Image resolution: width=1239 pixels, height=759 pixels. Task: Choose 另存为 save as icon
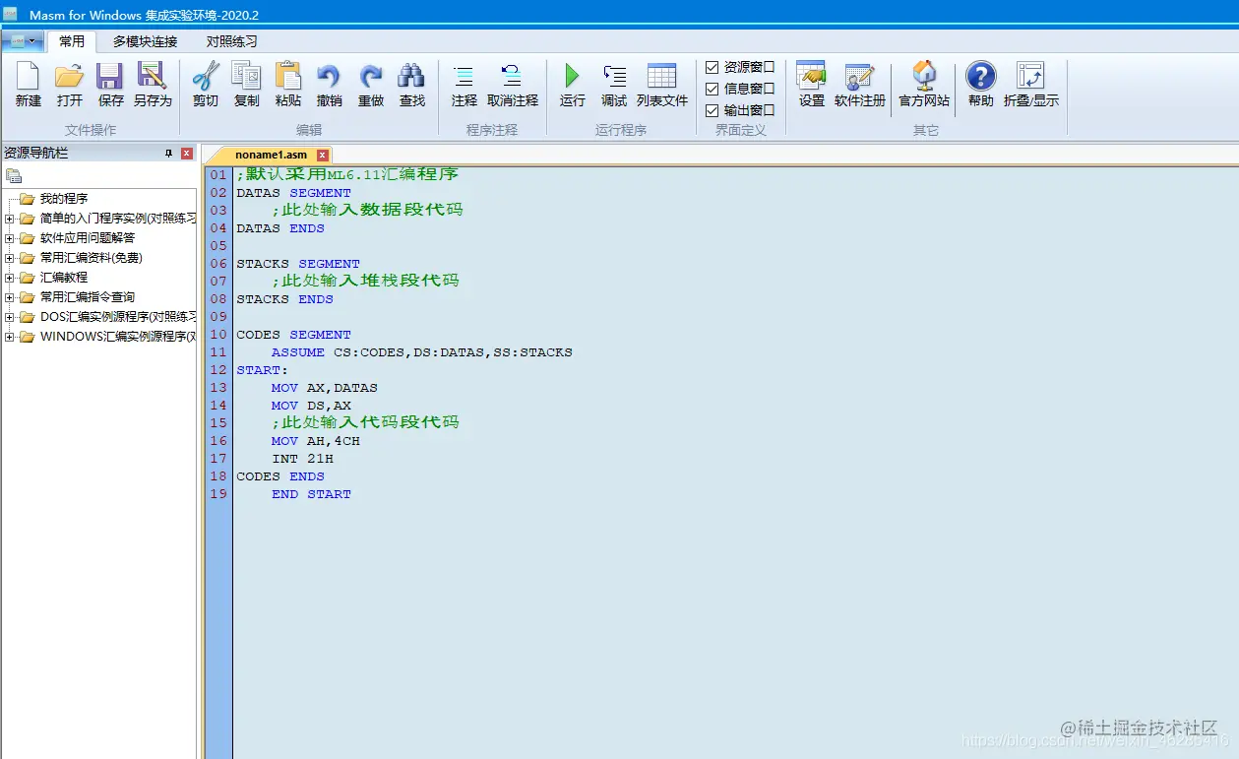[x=153, y=85]
